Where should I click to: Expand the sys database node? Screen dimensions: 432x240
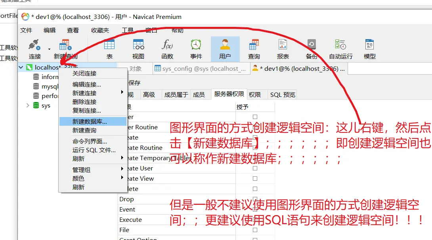28,105
